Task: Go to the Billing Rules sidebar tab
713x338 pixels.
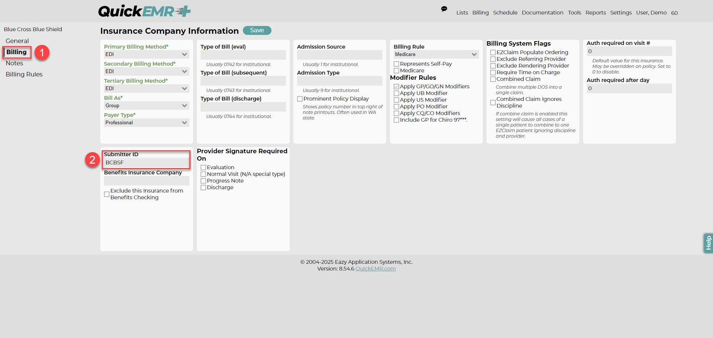Action: point(24,74)
